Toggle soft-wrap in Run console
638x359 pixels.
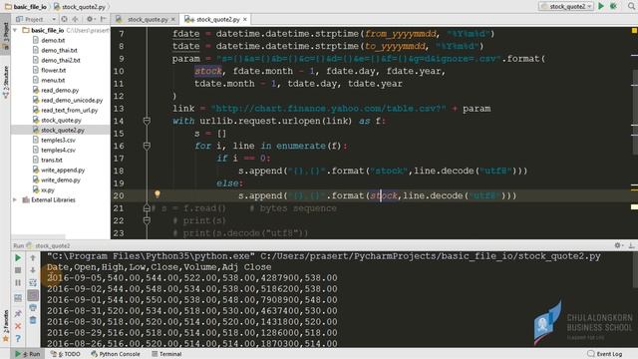pos(33,282)
